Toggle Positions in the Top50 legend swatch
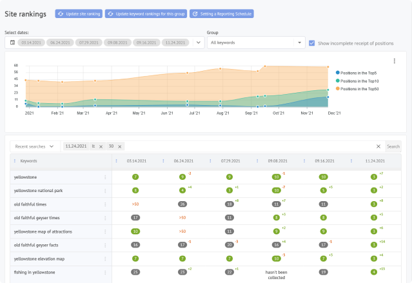 (x=337, y=88)
